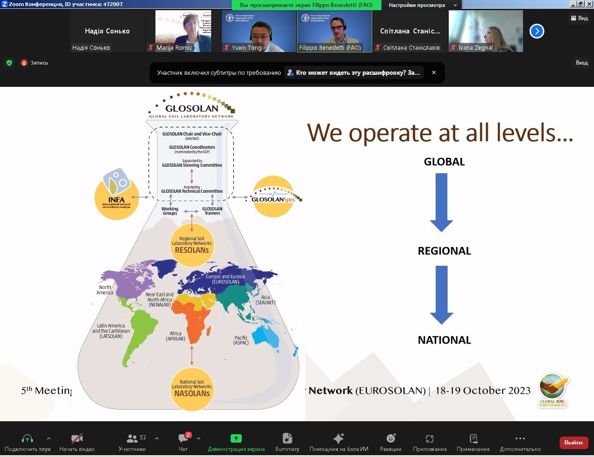This screenshot has width=594, height=457.
Task: Click 'Near East and North Africa (NENALAB)' label
Action: coord(160,300)
